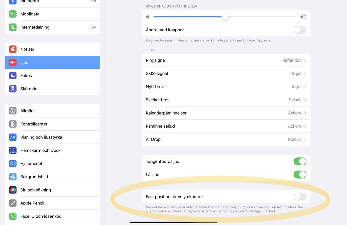This screenshot has height=225, width=347.
Task: Turn on Fast position för volymkontroll
Action: [x=300, y=197]
